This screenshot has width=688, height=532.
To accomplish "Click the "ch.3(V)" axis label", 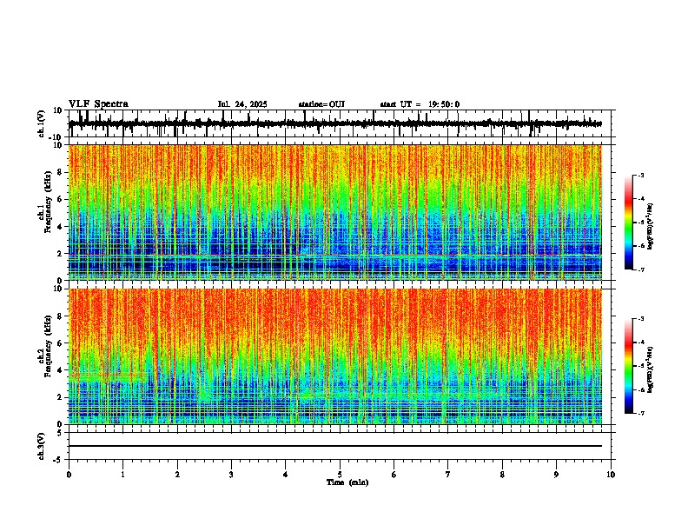I will point(42,446).
